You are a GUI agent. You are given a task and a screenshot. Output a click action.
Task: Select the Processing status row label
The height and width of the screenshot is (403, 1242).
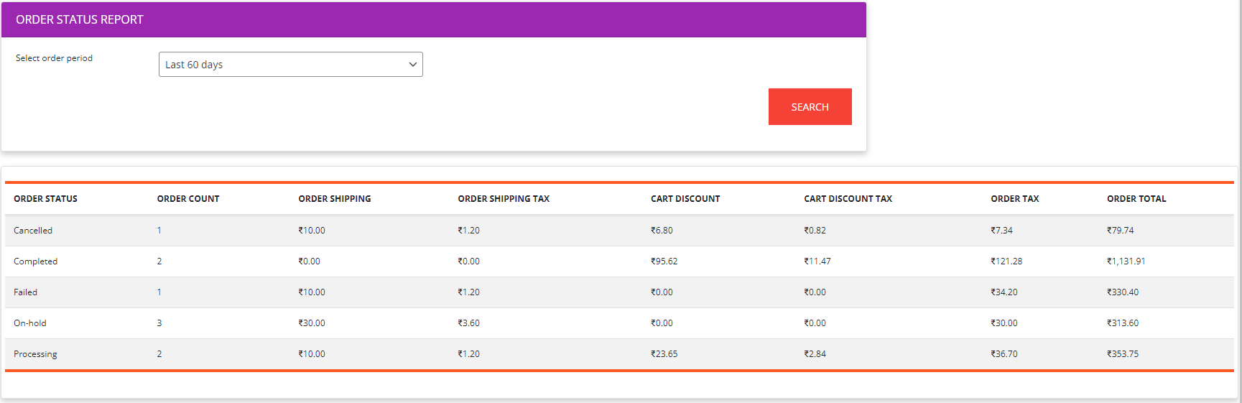point(35,354)
